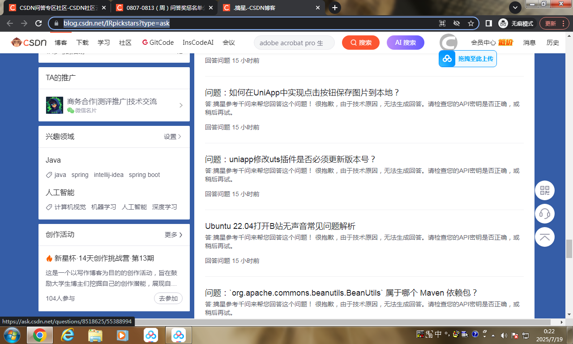Screen dimensions: 573x344
Task: Expand the 商务合作 card chevron
Action: pos(181,105)
